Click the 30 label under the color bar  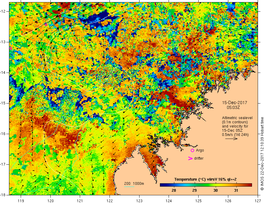point(215,190)
